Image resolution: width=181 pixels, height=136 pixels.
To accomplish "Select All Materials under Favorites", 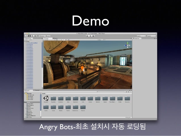I will 30,95.
